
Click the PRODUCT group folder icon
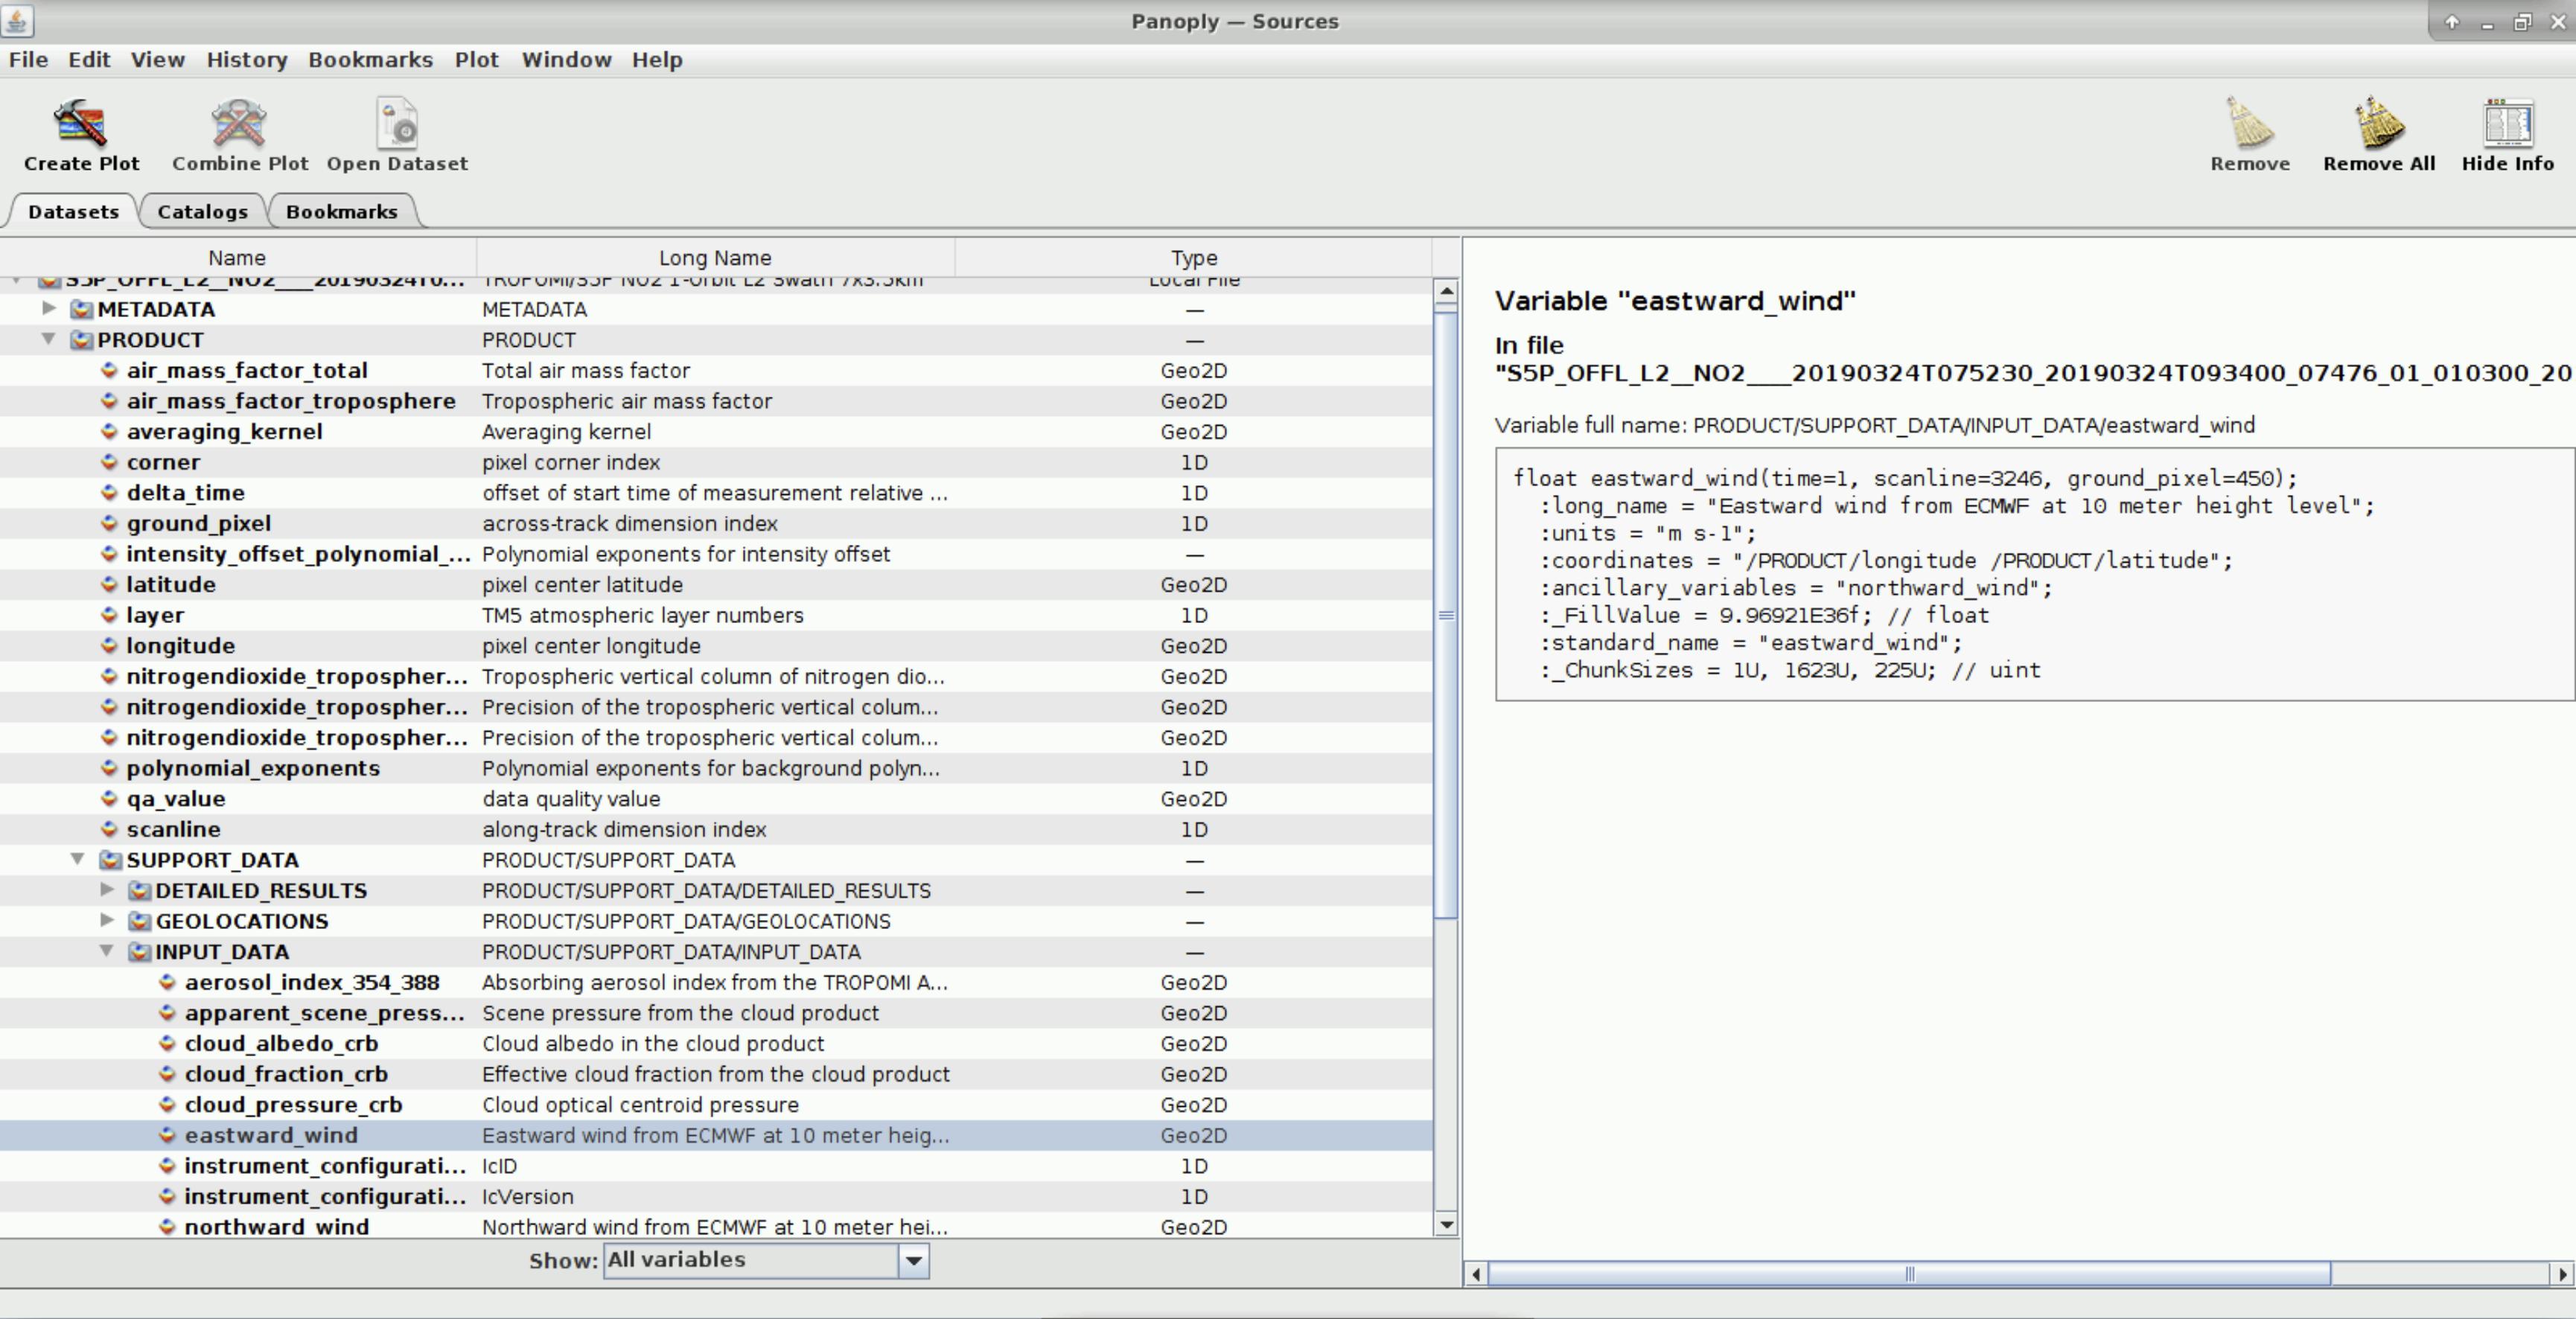(81, 340)
